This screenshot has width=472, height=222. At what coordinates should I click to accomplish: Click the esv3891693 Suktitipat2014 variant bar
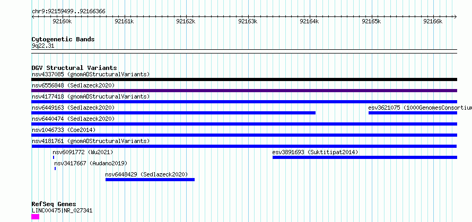pyautogui.click(x=365, y=157)
